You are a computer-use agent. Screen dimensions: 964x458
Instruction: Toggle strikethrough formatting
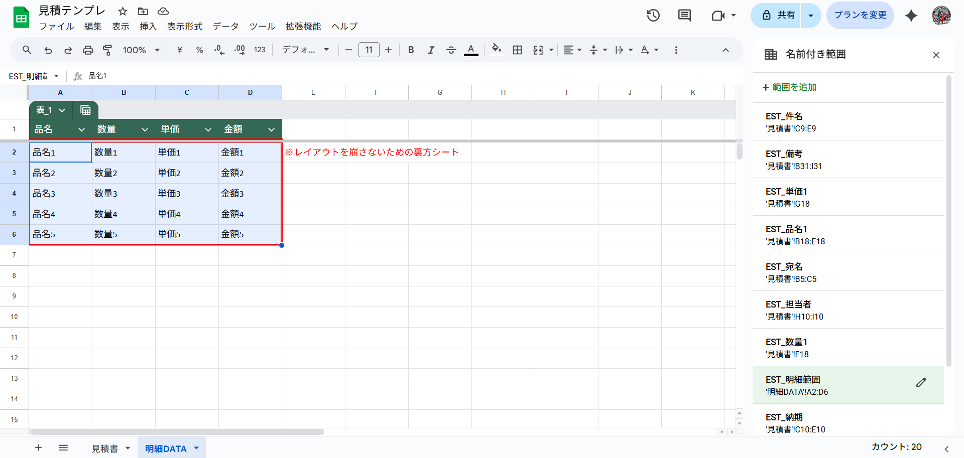pos(451,50)
